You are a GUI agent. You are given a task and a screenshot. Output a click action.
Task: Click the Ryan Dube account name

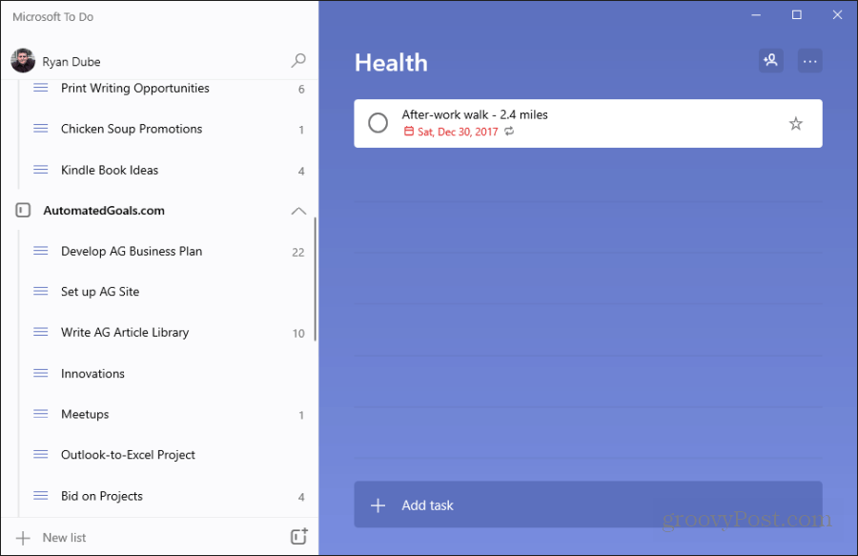[71, 62]
